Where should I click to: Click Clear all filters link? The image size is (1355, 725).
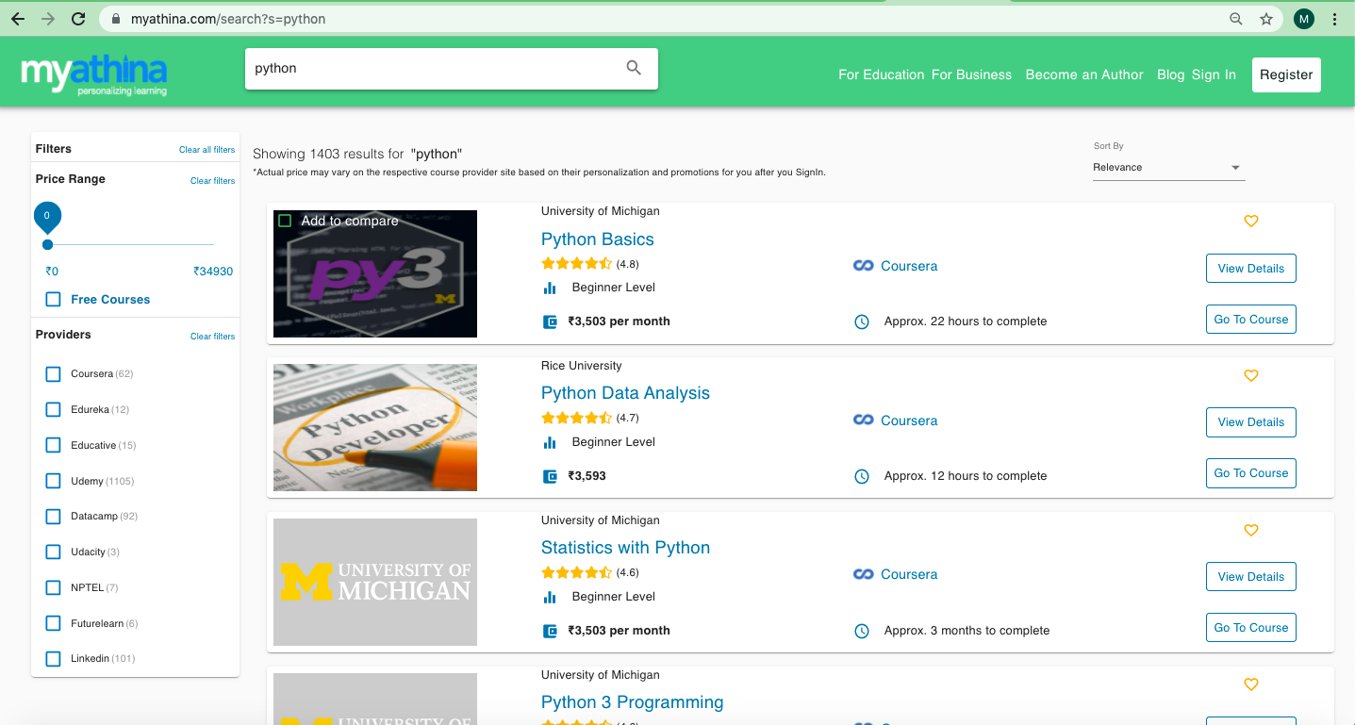pos(207,150)
